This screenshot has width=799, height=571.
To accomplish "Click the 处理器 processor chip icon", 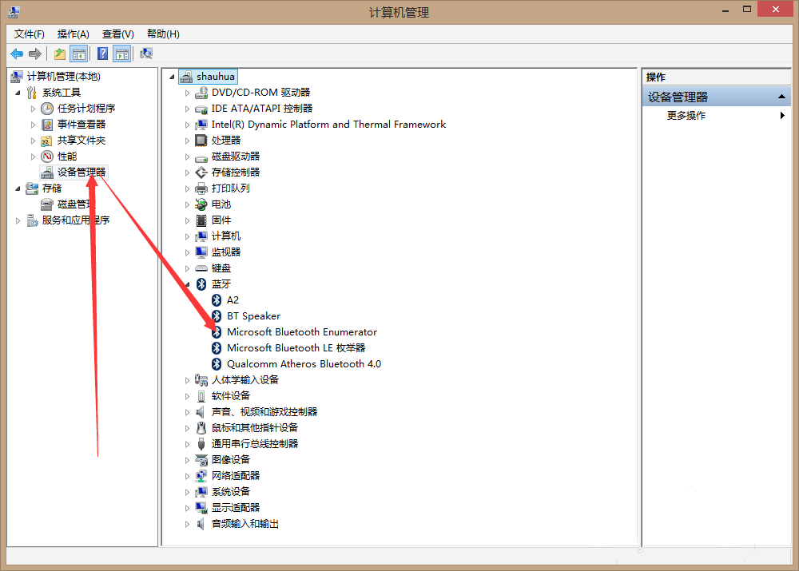I will 201,140.
